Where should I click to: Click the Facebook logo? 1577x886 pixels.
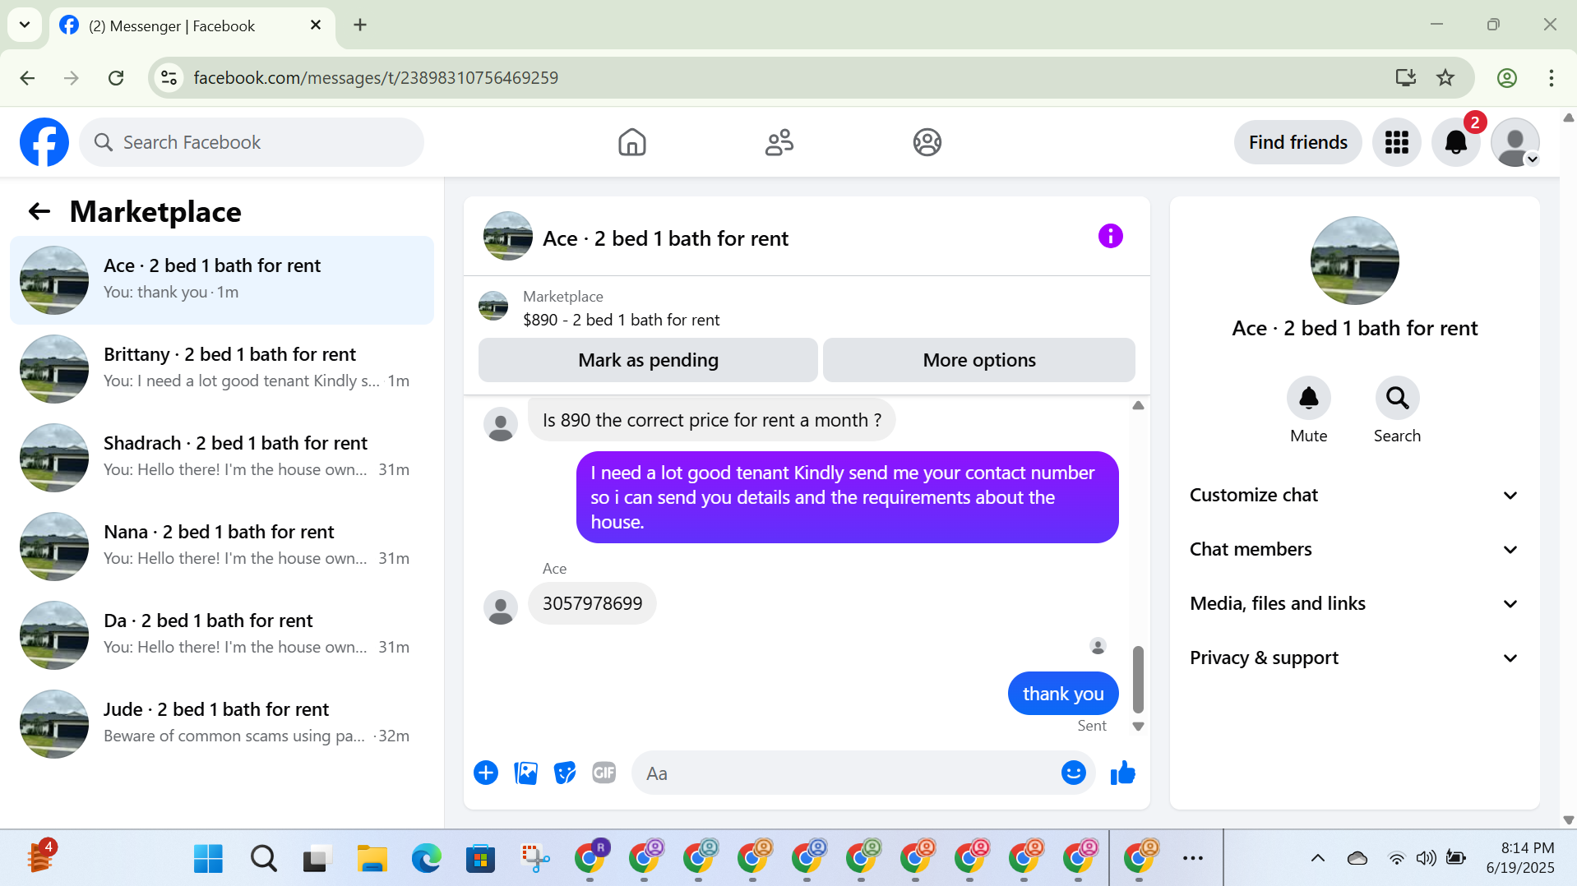pyautogui.click(x=44, y=142)
